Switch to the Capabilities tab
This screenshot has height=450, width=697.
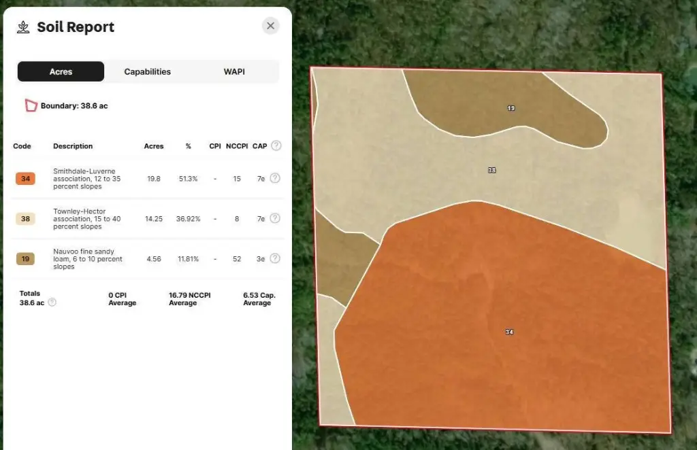click(147, 71)
